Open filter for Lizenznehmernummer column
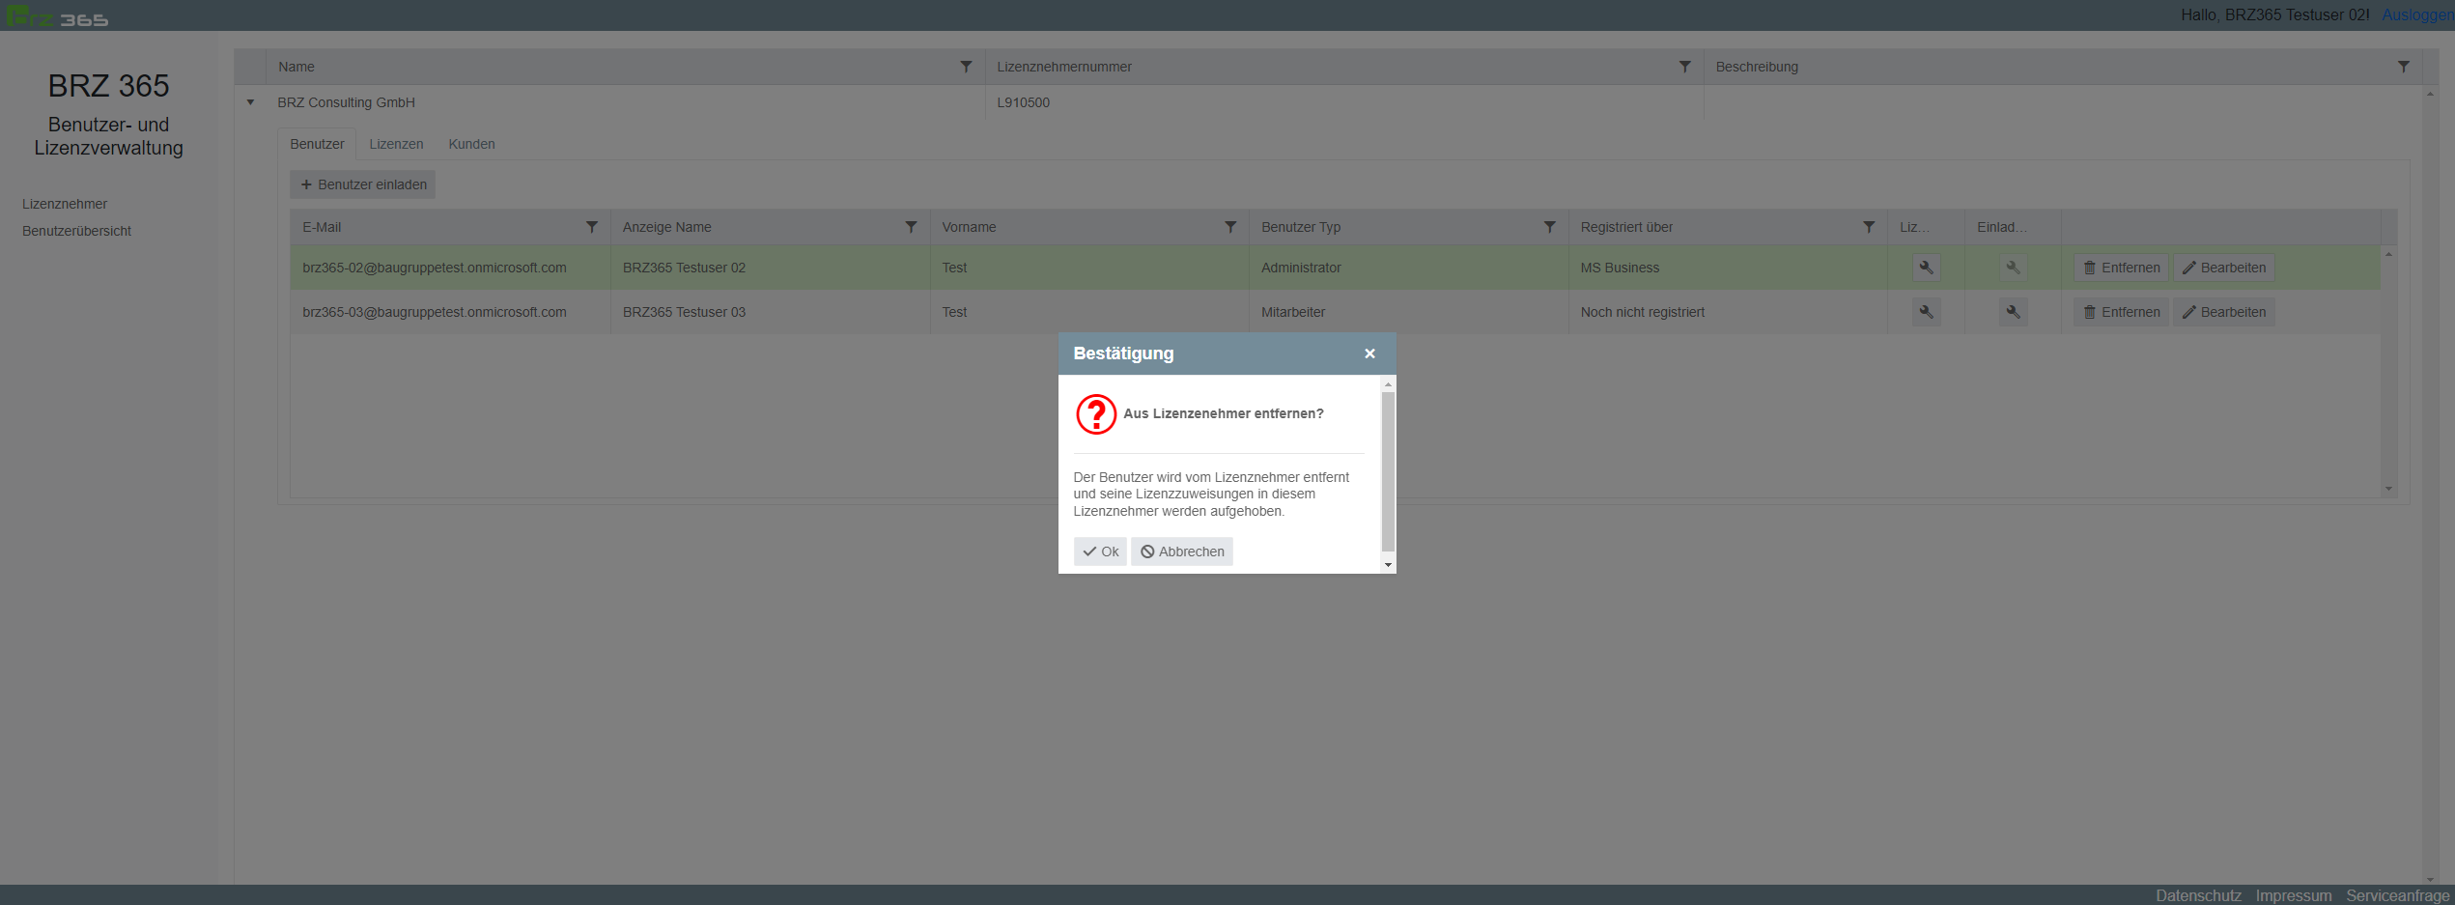Image resolution: width=2455 pixels, height=905 pixels. click(x=1684, y=67)
